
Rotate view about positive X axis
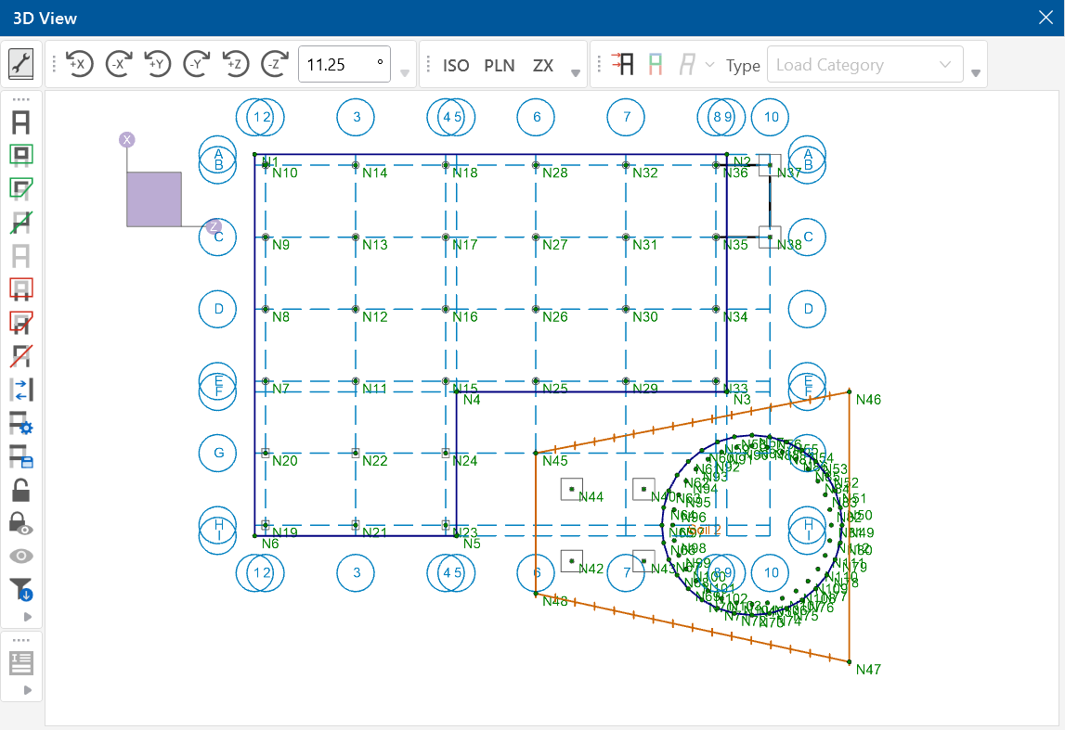pos(79,64)
